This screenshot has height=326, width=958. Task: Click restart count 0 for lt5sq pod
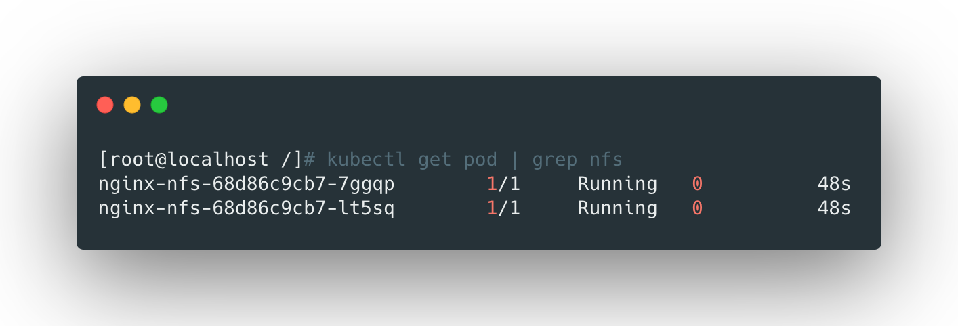[697, 208]
